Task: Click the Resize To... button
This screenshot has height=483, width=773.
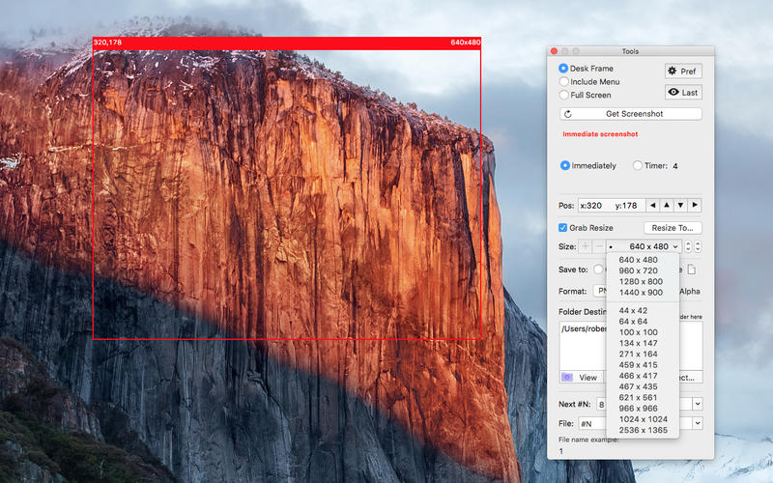Action: [x=673, y=228]
